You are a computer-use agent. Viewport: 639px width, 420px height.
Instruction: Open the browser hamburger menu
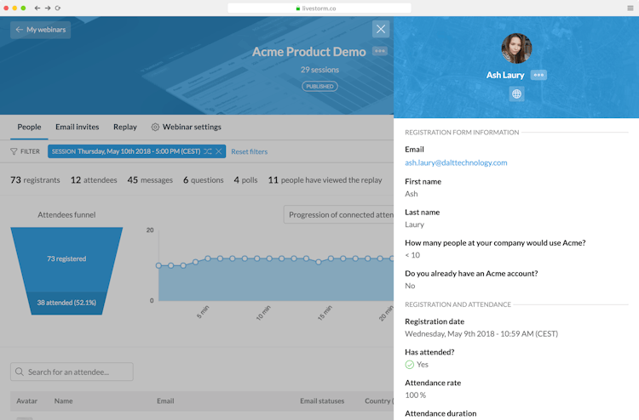pos(630,8)
